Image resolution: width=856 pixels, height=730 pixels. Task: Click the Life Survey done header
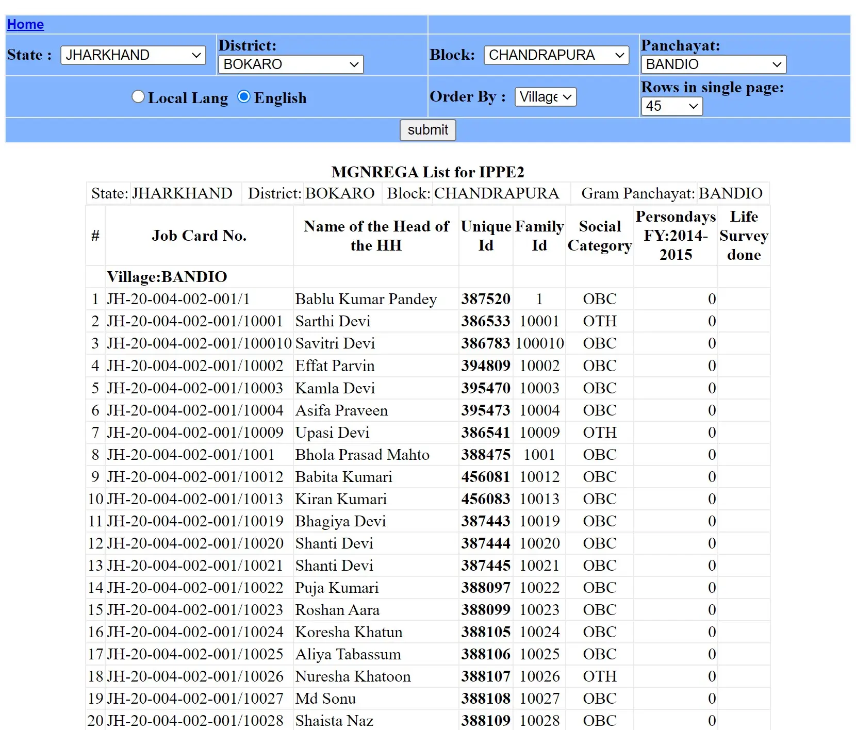744,236
